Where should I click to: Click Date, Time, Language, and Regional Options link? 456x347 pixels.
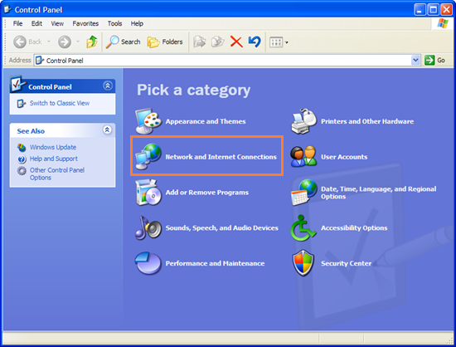click(379, 193)
